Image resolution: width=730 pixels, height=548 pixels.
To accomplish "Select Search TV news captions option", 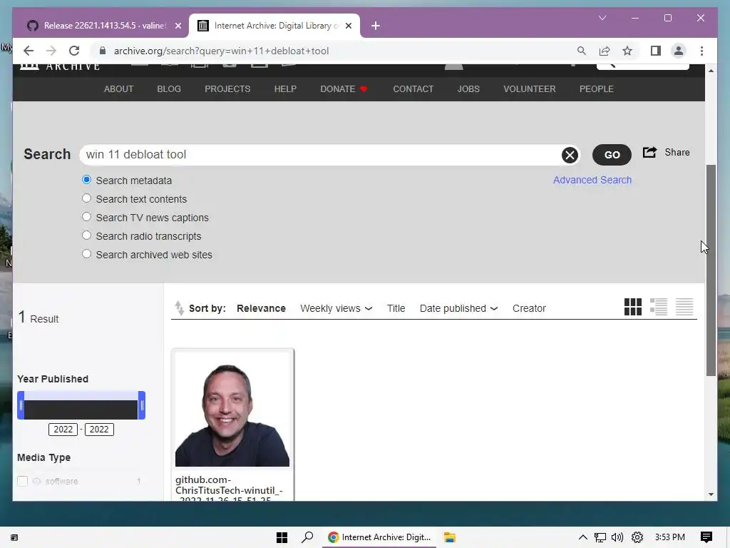I will click(86, 217).
